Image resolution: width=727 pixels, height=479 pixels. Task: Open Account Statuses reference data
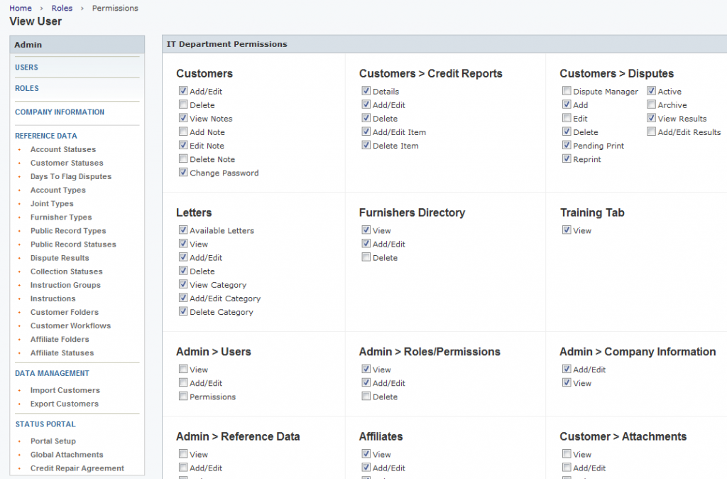click(x=62, y=149)
